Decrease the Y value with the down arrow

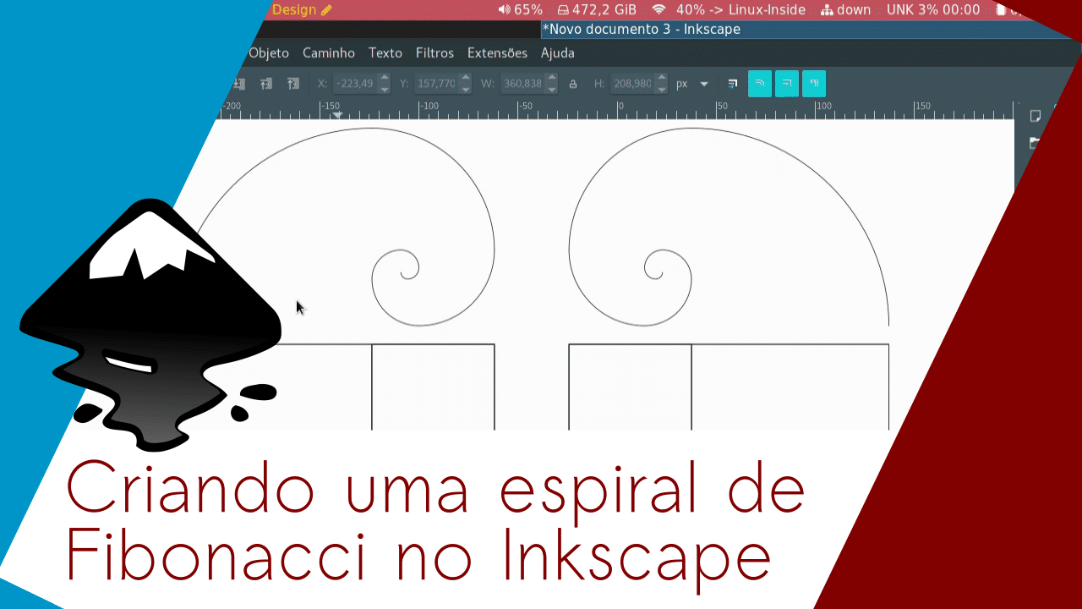click(x=466, y=89)
